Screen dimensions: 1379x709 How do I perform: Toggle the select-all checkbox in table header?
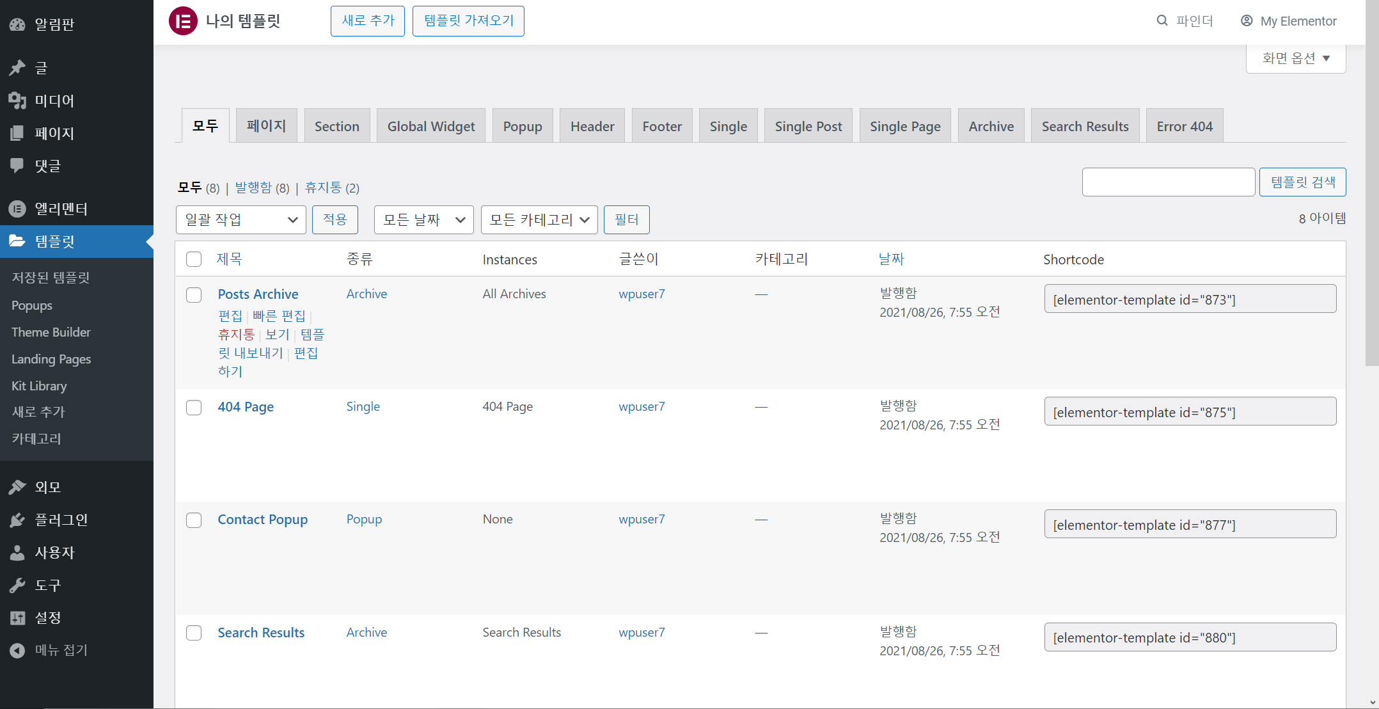pyautogui.click(x=194, y=259)
